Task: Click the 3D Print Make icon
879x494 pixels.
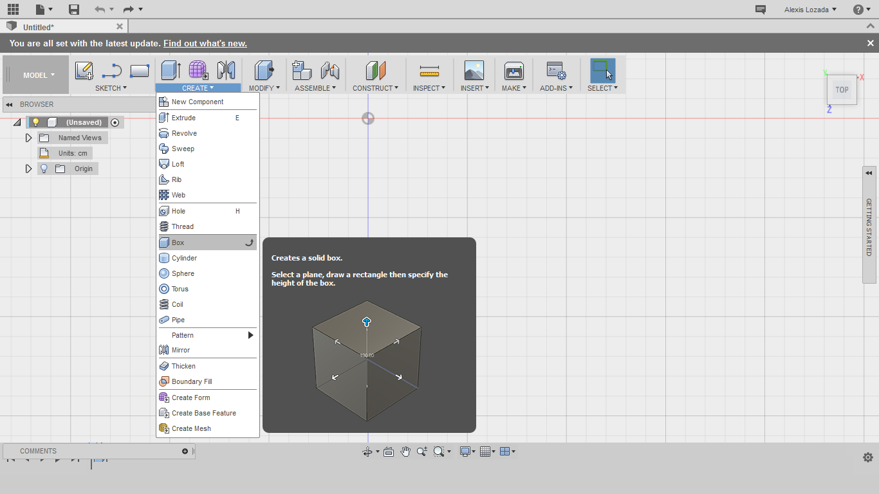Action: pos(514,70)
